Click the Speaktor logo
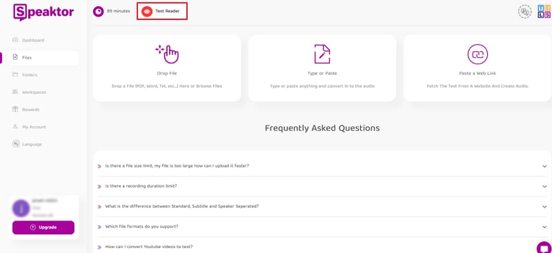 tap(43, 12)
